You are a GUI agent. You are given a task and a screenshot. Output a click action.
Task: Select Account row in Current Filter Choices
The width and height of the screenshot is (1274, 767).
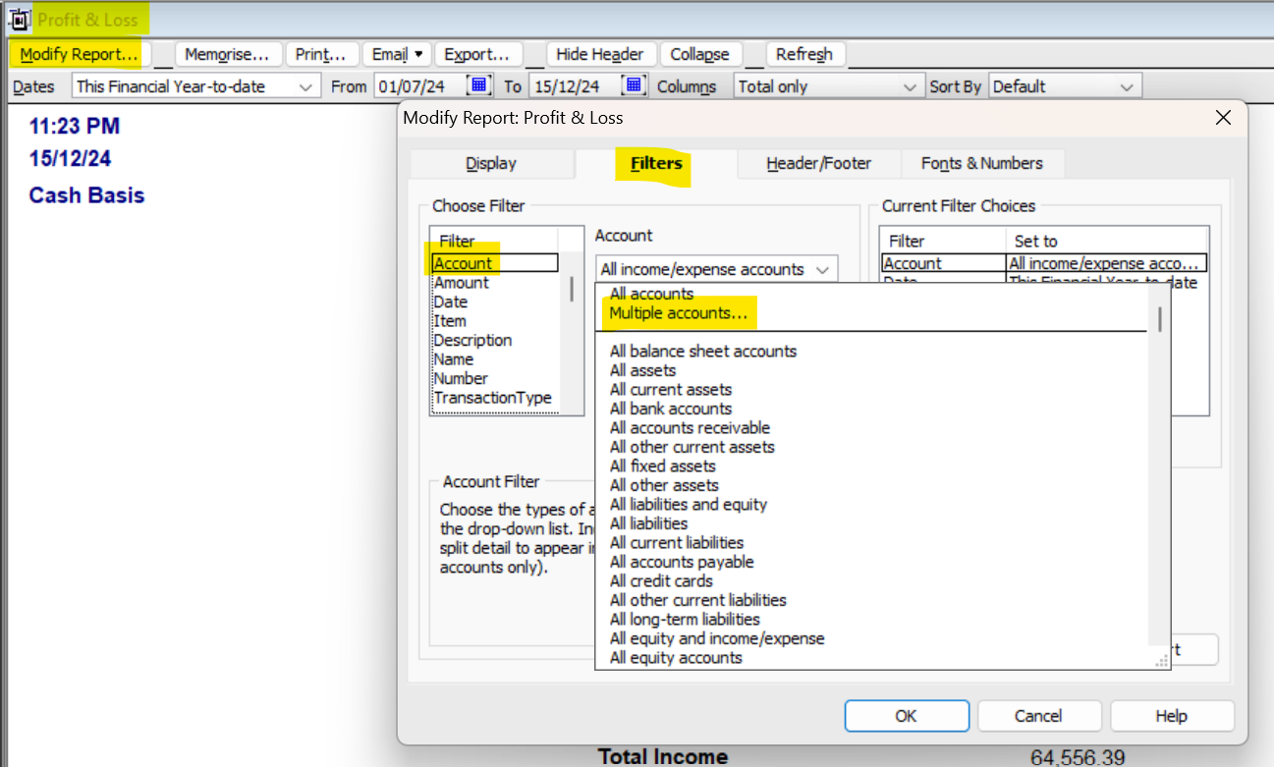1044,263
